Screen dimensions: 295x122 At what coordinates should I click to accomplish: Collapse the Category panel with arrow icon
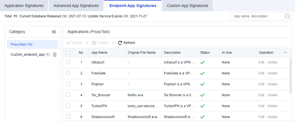click(x=54, y=32)
